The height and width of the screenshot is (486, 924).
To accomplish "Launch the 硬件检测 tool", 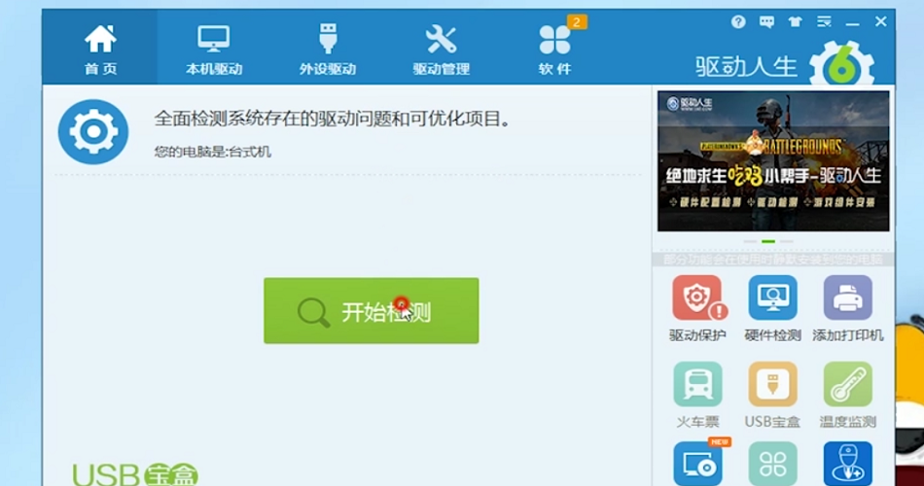I will 772,309.
